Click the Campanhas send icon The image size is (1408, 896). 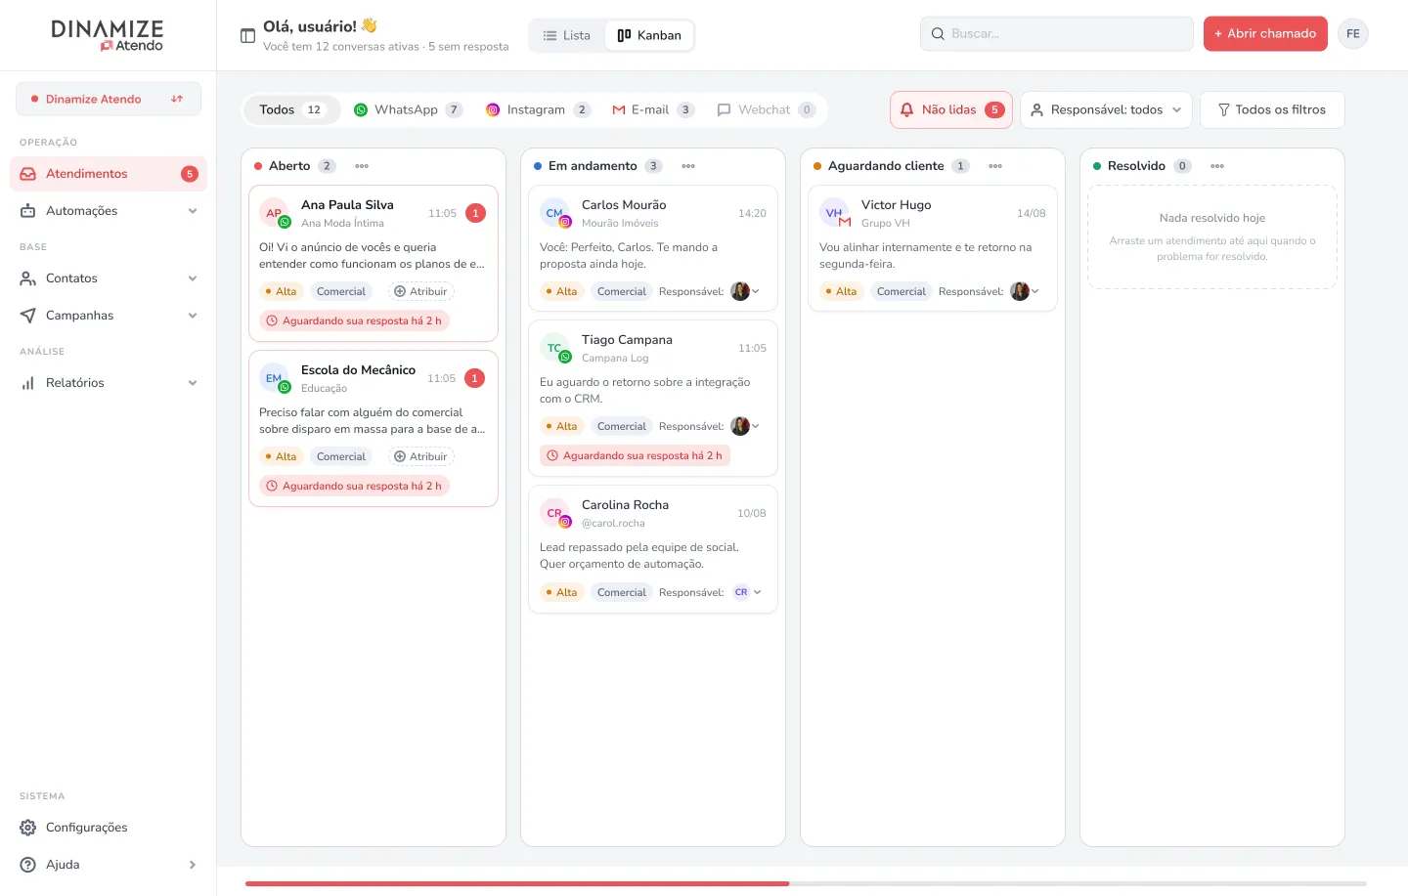pos(28,316)
